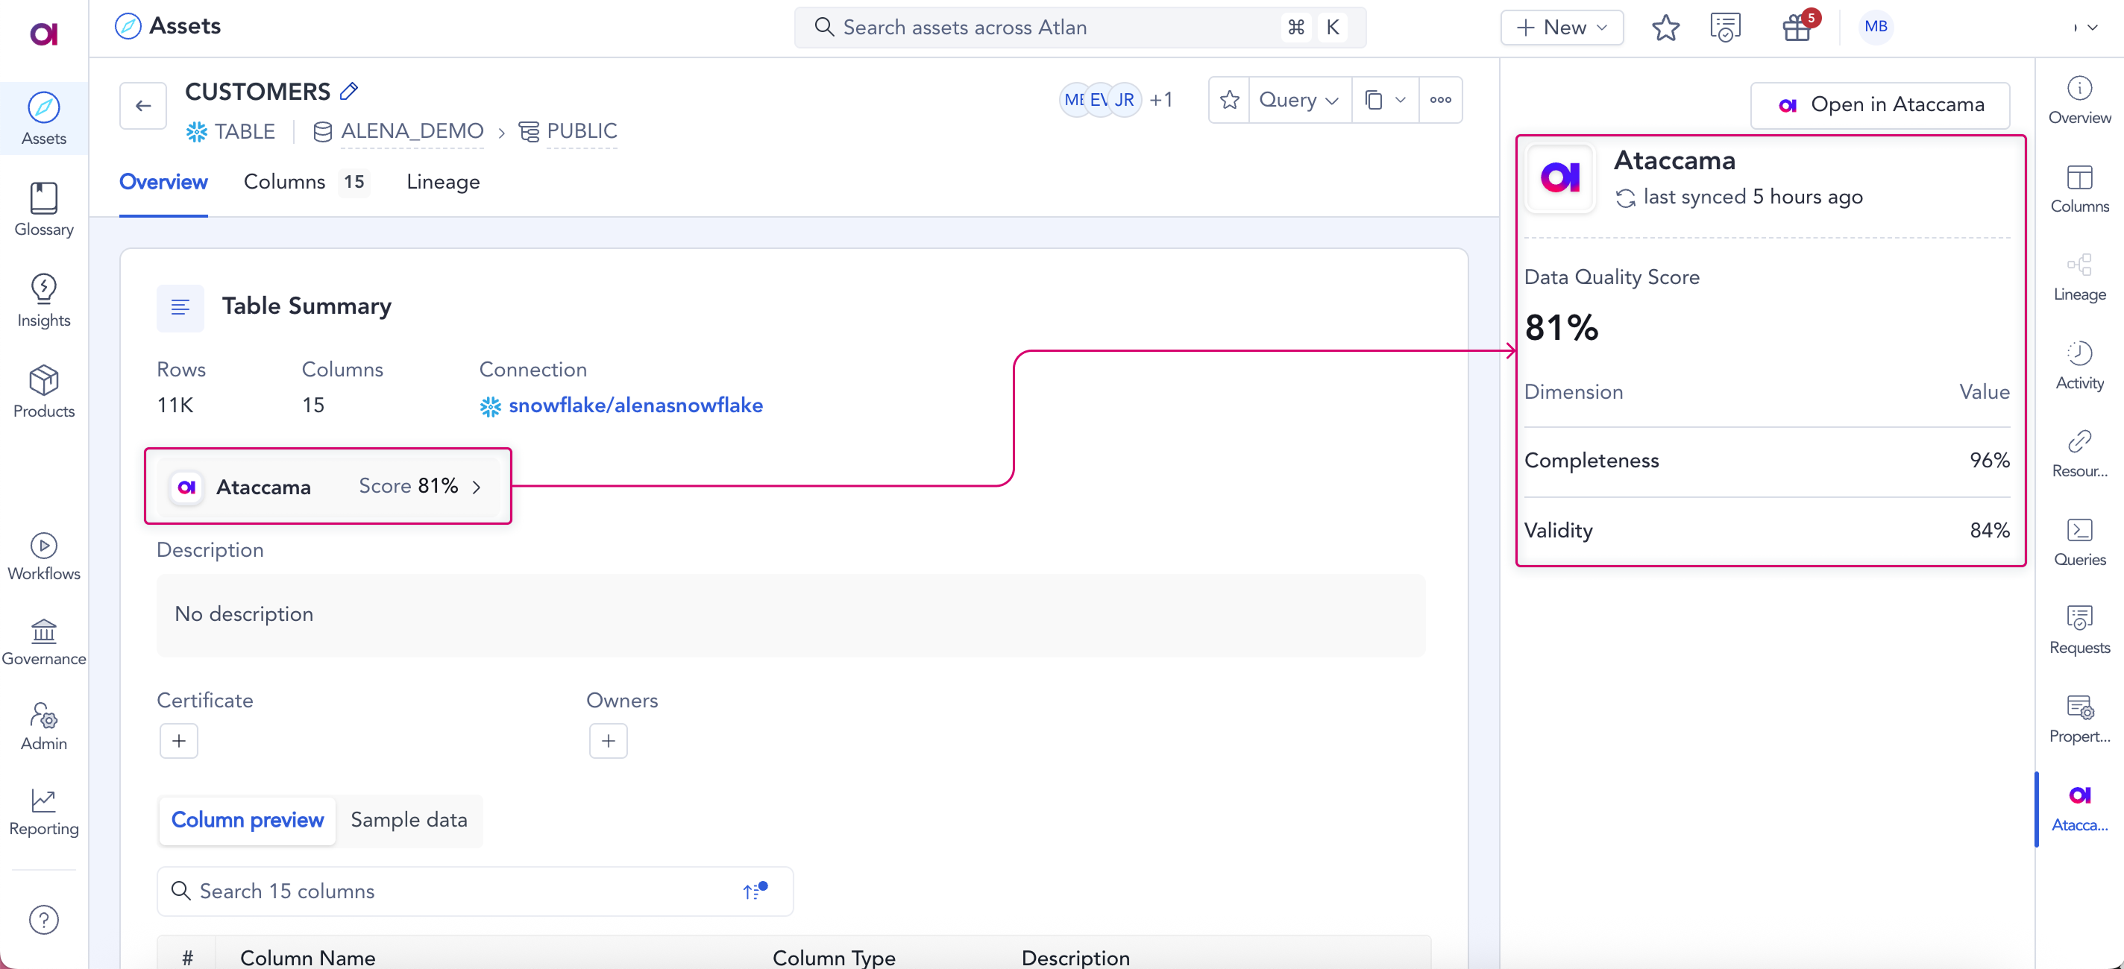Open Insights from the left sidebar

(x=44, y=300)
